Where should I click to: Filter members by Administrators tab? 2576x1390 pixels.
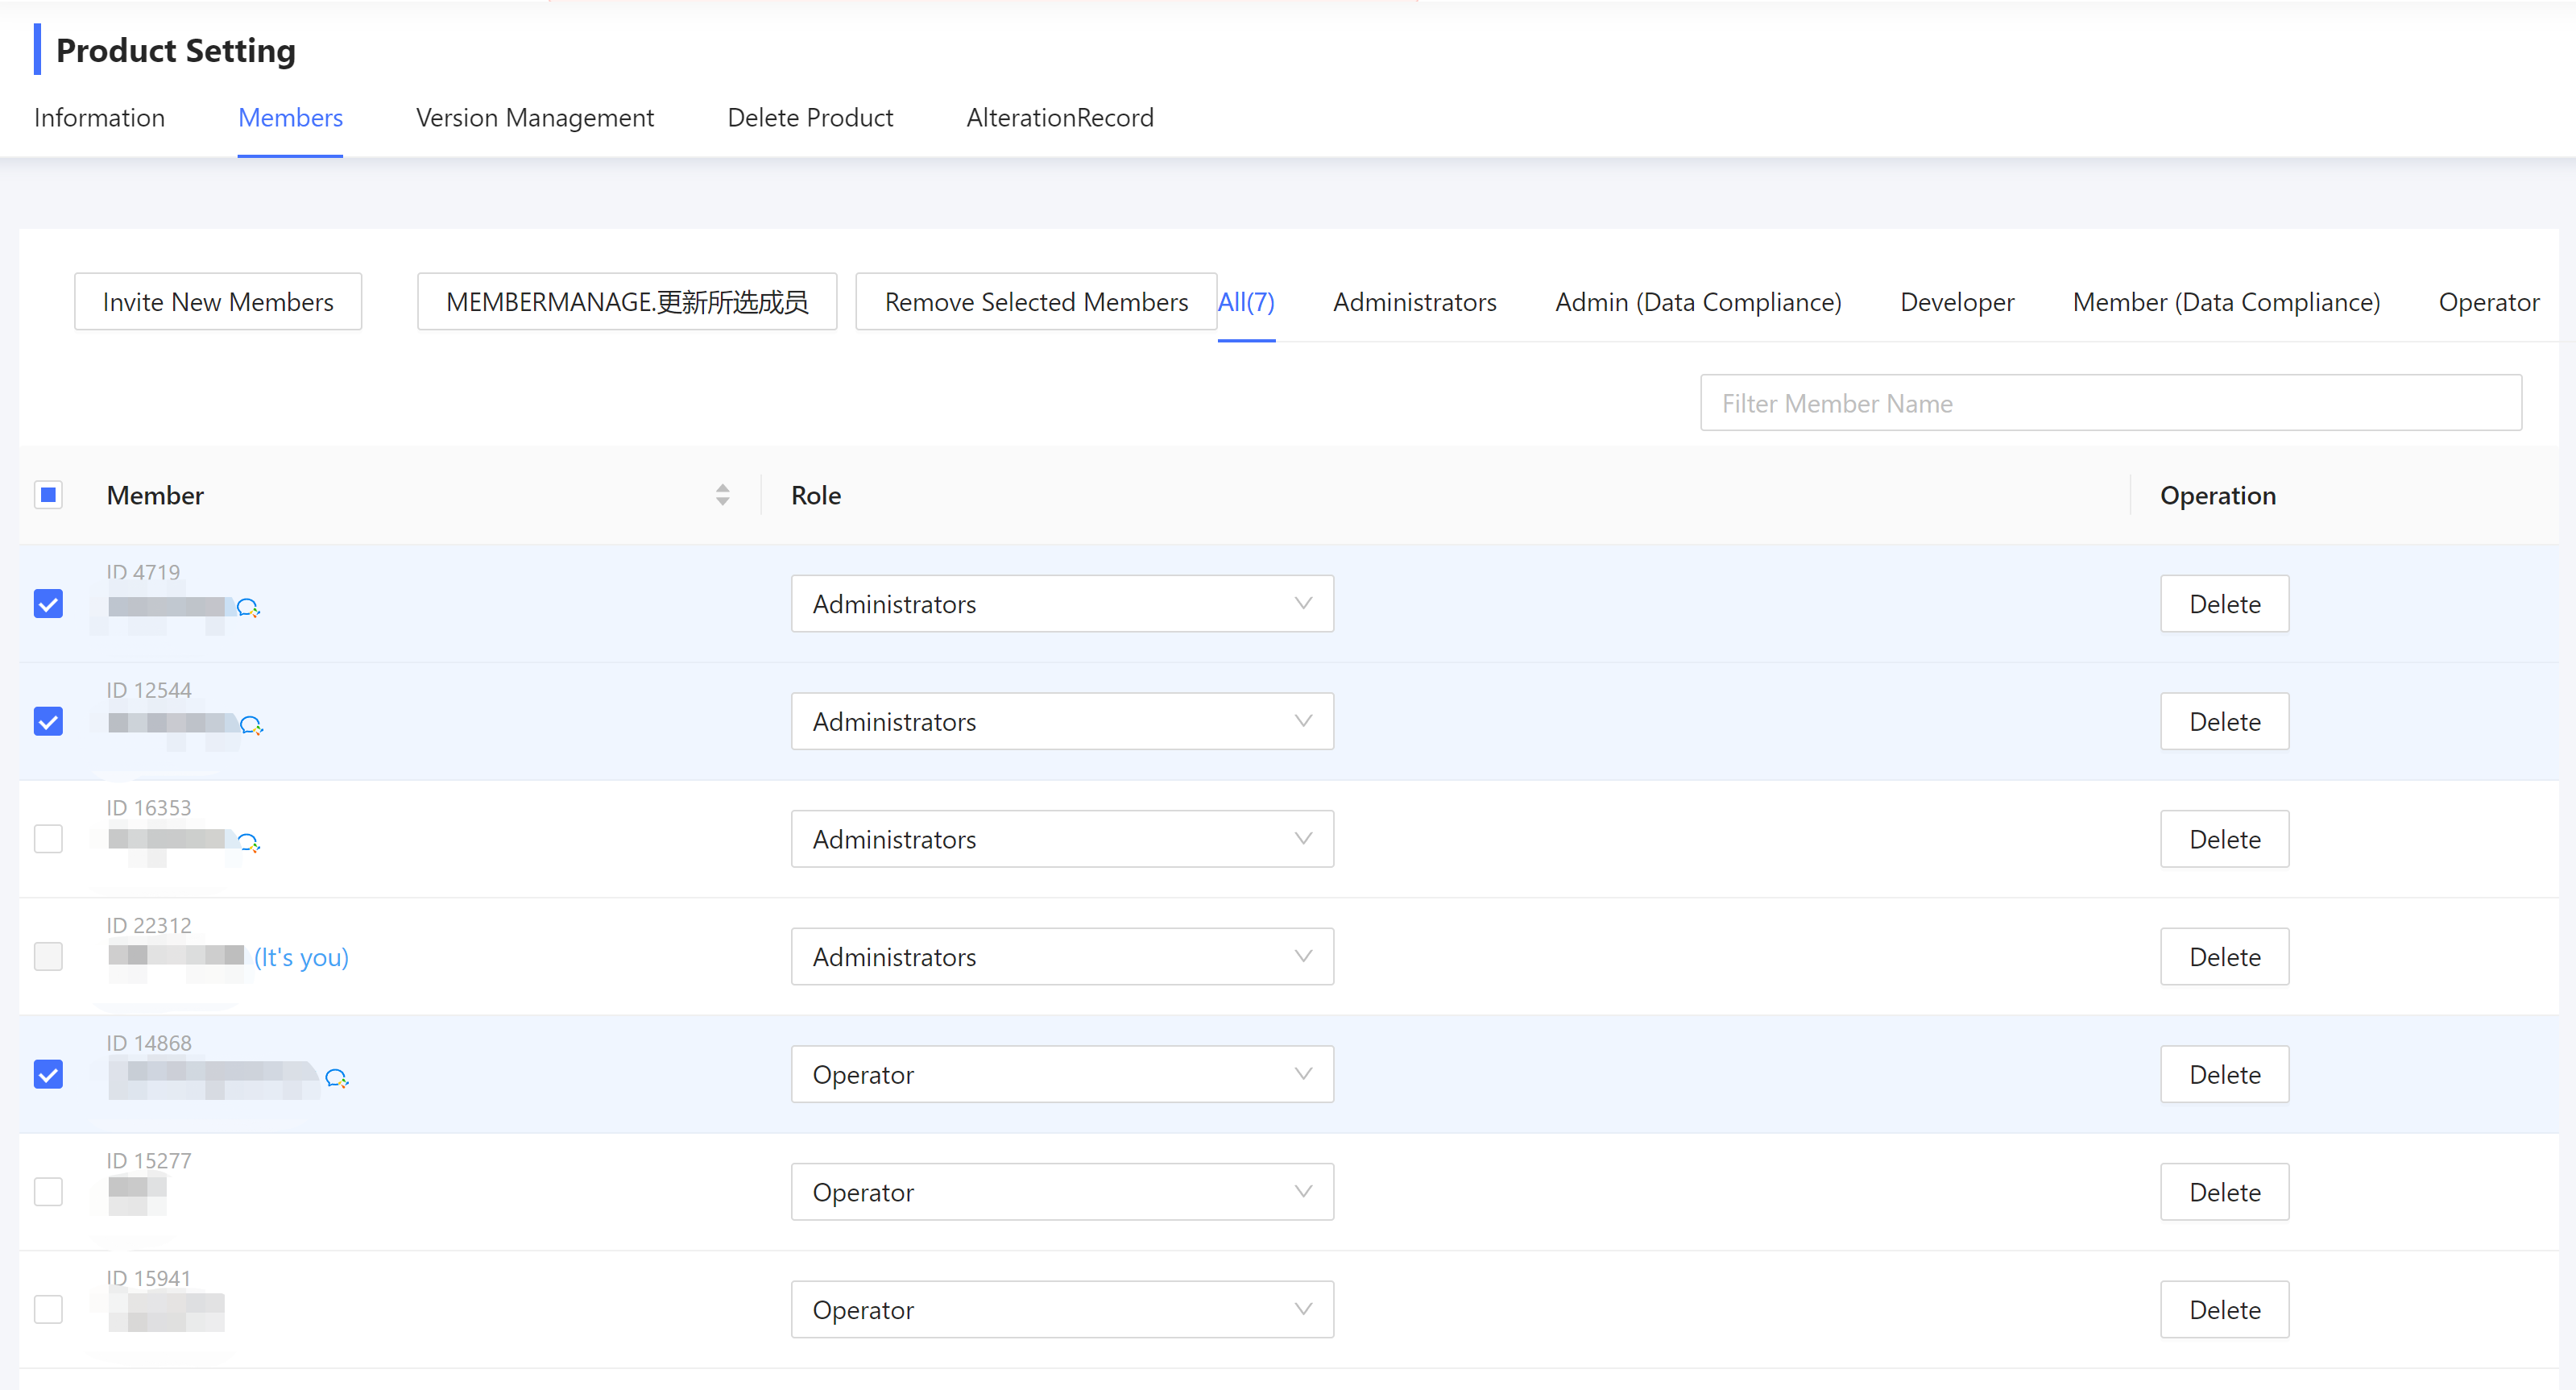point(1414,302)
